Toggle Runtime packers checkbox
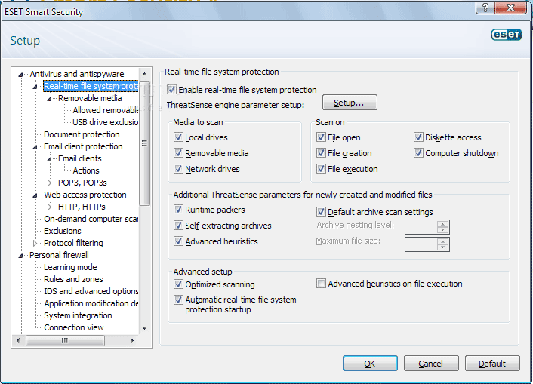The width and height of the screenshot is (533, 384). click(x=178, y=209)
